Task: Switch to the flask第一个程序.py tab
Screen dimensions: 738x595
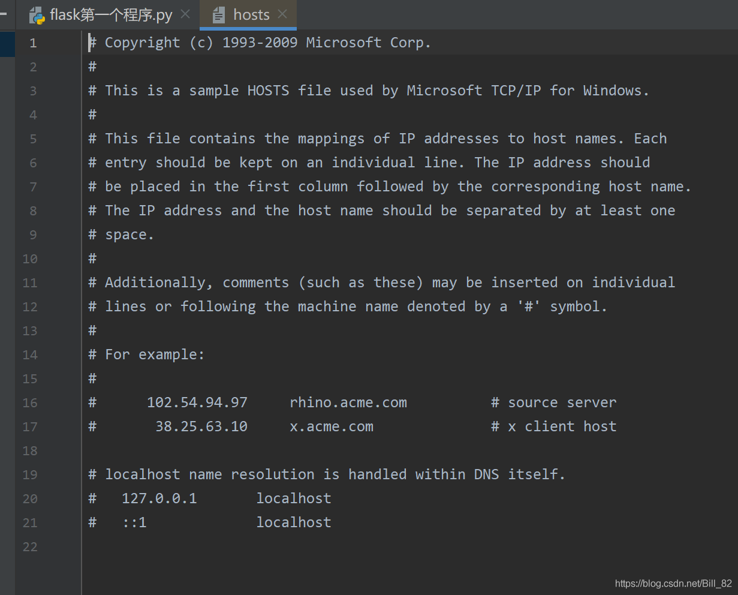Action: point(111,15)
